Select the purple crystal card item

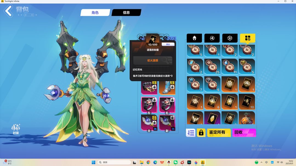click(x=212, y=118)
